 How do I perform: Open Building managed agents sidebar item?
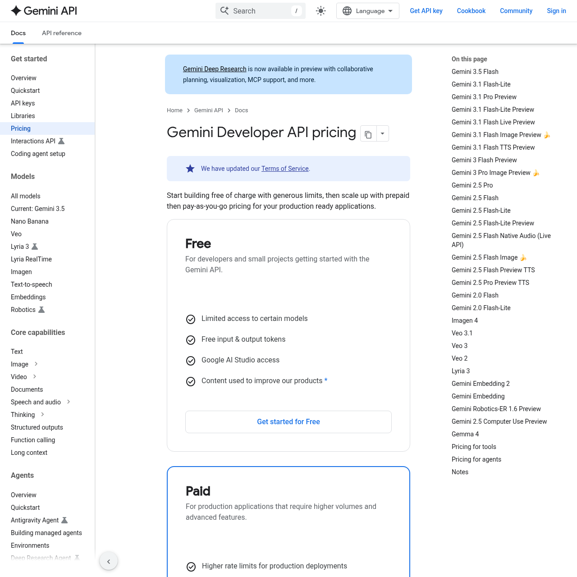pyautogui.click(x=47, y=533)
